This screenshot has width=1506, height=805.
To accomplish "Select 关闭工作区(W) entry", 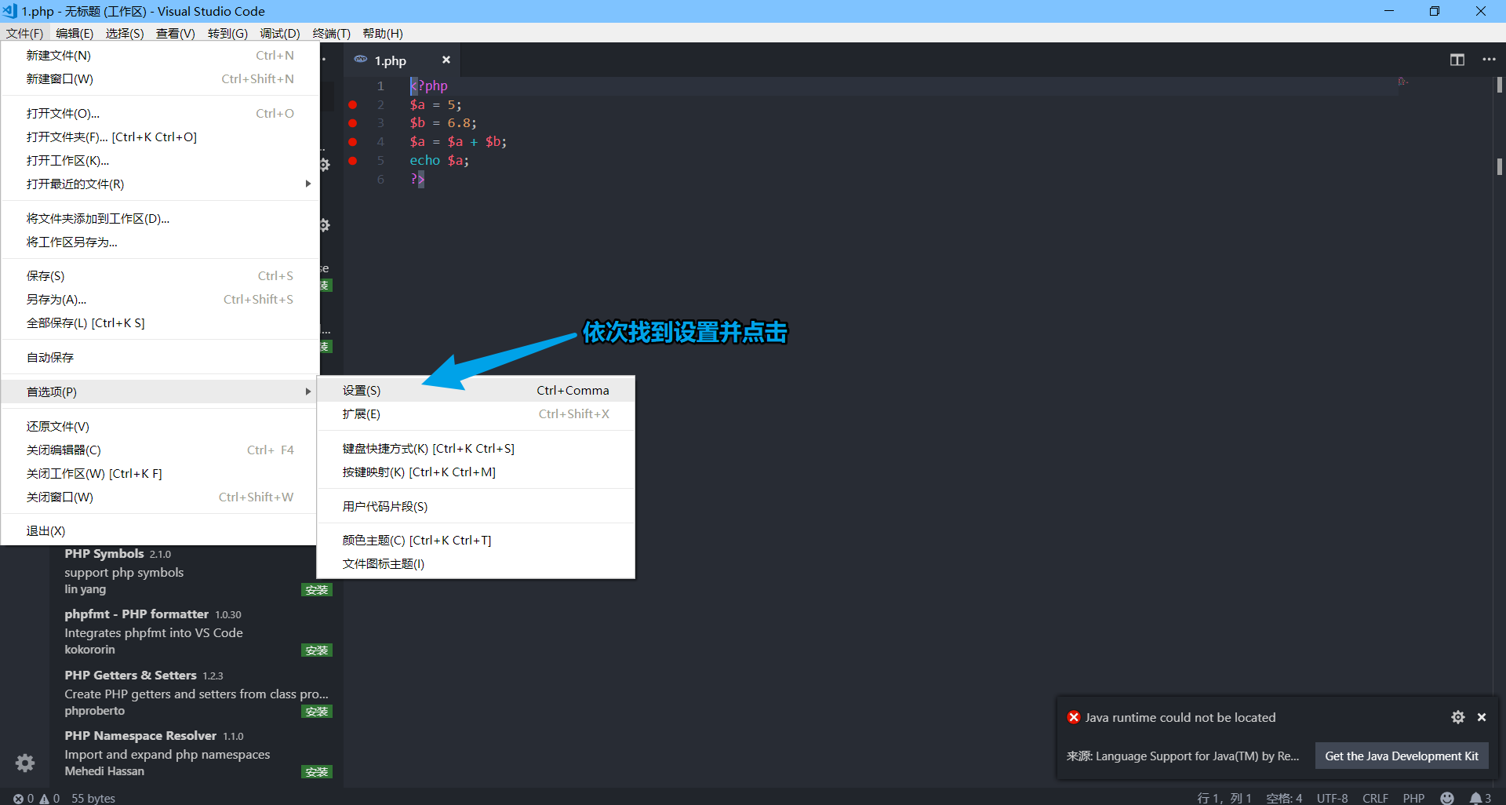I will (160, 473).
